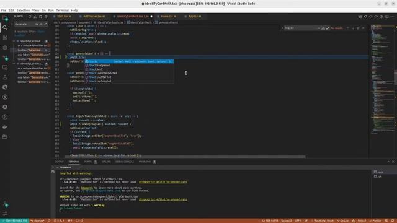Select trackNavOpened in the autocomplete list

129,65
